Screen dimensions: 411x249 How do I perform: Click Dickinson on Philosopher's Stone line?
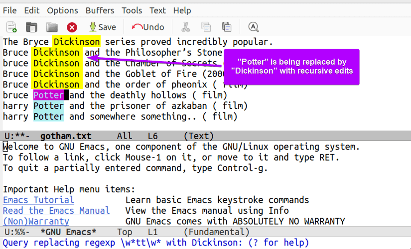point(56,53)
